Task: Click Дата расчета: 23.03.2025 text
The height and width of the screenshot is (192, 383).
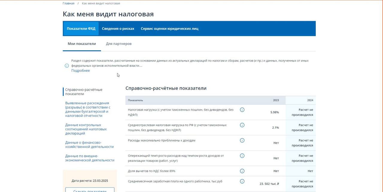Action: [x=90, y=181]
